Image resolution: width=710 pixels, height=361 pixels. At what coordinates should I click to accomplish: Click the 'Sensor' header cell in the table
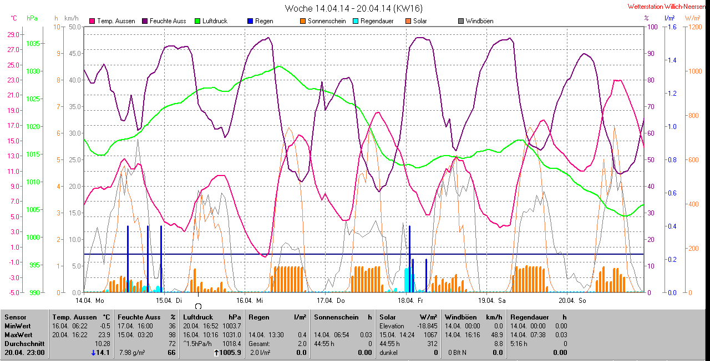(15, 317)
